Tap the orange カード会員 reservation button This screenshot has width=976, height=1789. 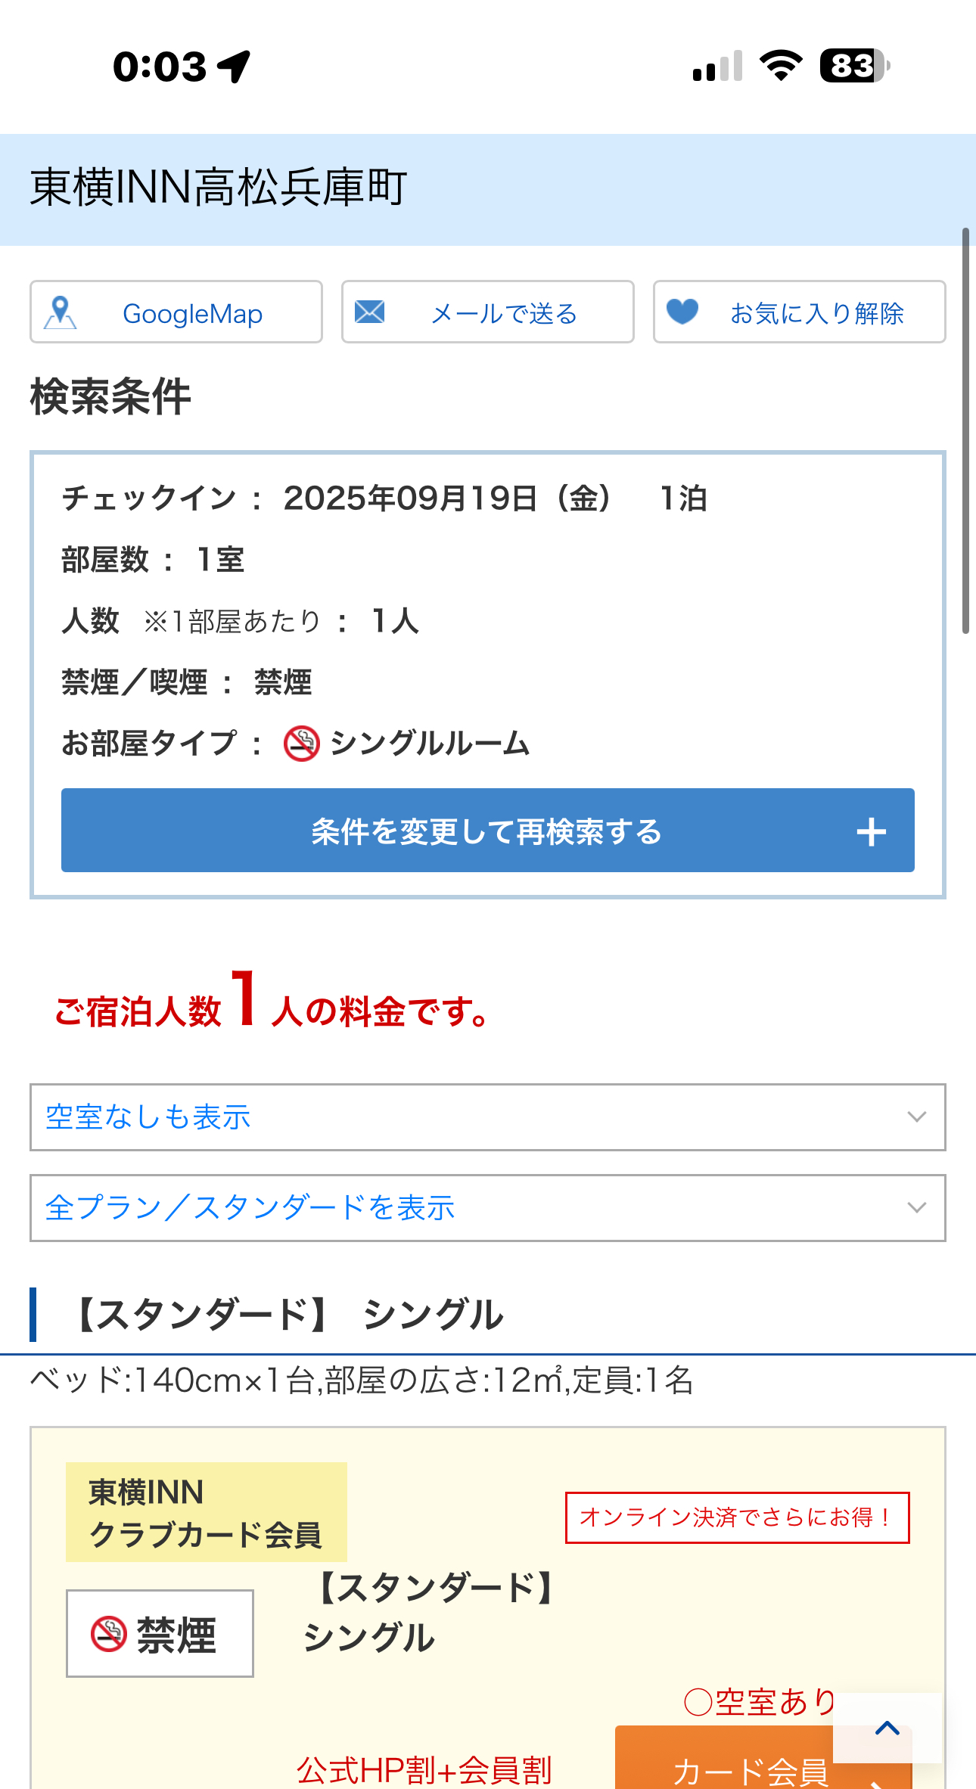coord(763,1759)
